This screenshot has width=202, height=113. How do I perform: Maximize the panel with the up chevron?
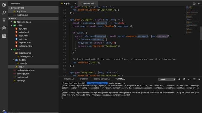189,79
